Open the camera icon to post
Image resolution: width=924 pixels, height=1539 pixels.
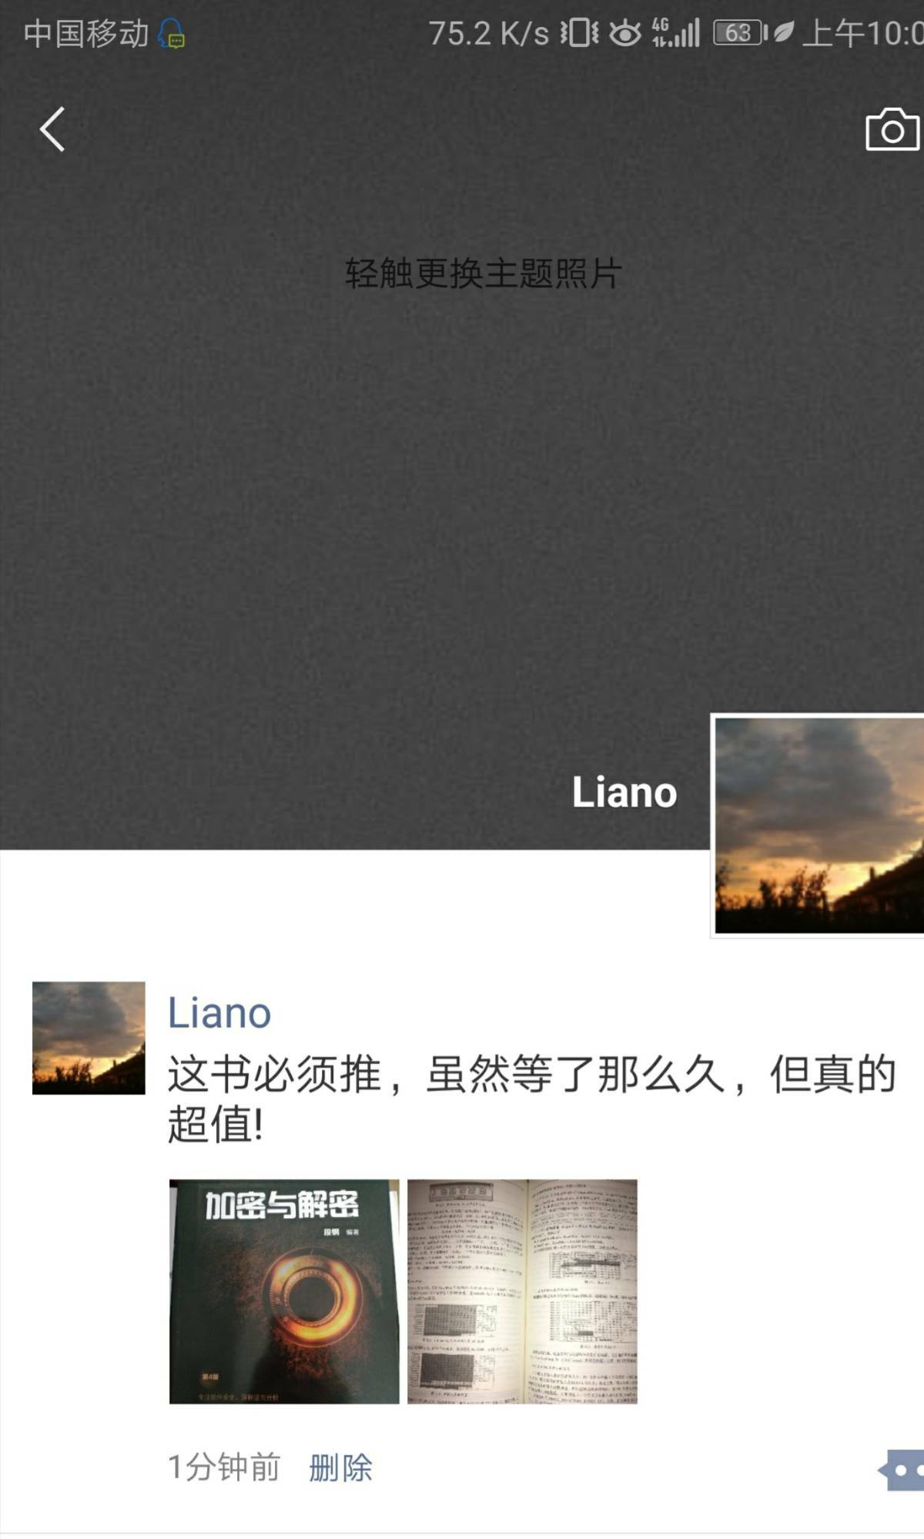(892, 129)
